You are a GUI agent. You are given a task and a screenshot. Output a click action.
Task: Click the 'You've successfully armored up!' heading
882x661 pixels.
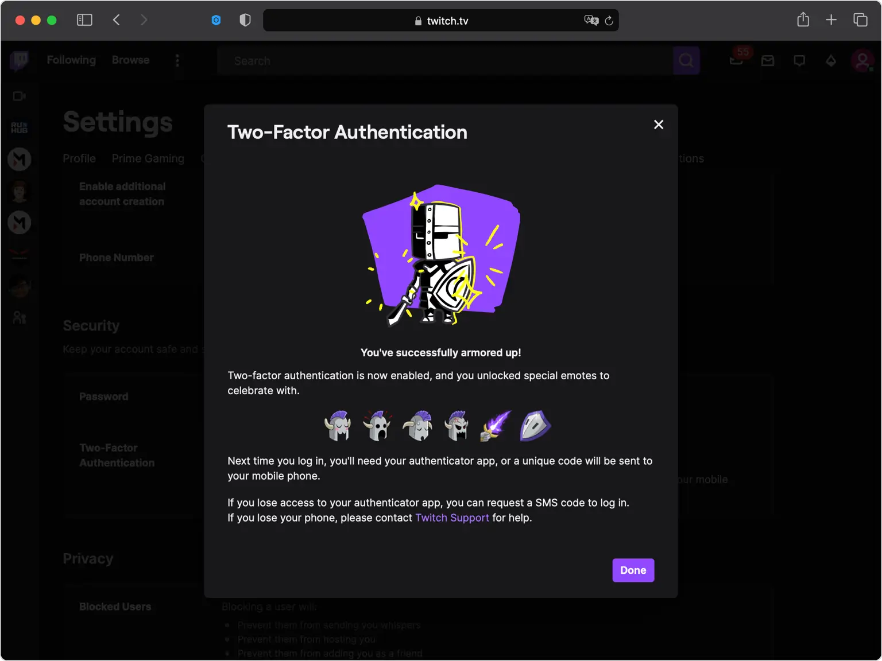click(x=441, y=353)
